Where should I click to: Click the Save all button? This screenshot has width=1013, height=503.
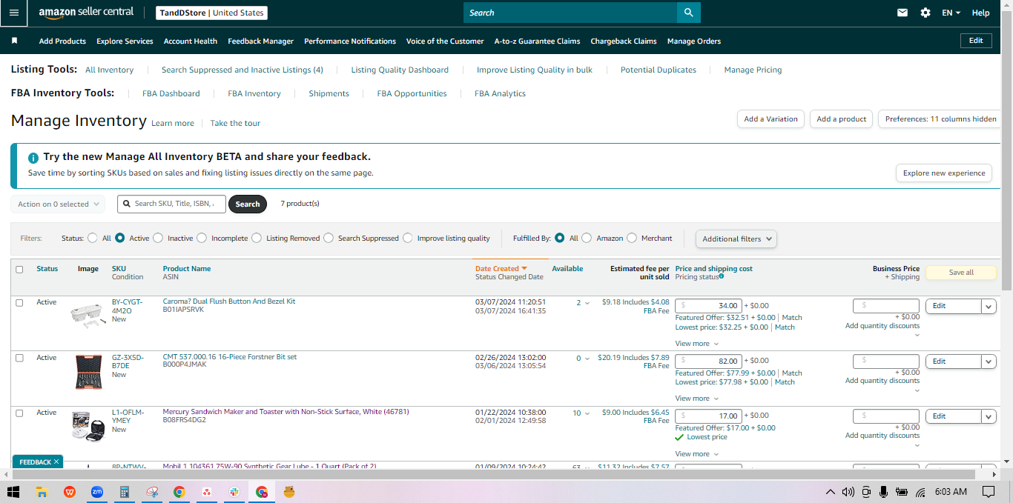[961, 273]
